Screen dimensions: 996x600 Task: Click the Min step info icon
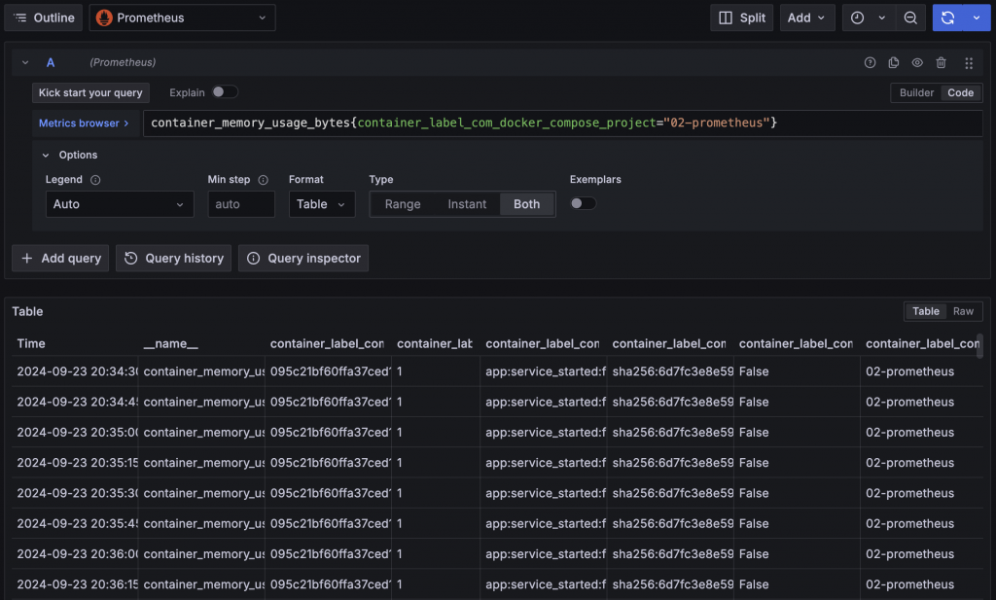(x=263, y=180)
